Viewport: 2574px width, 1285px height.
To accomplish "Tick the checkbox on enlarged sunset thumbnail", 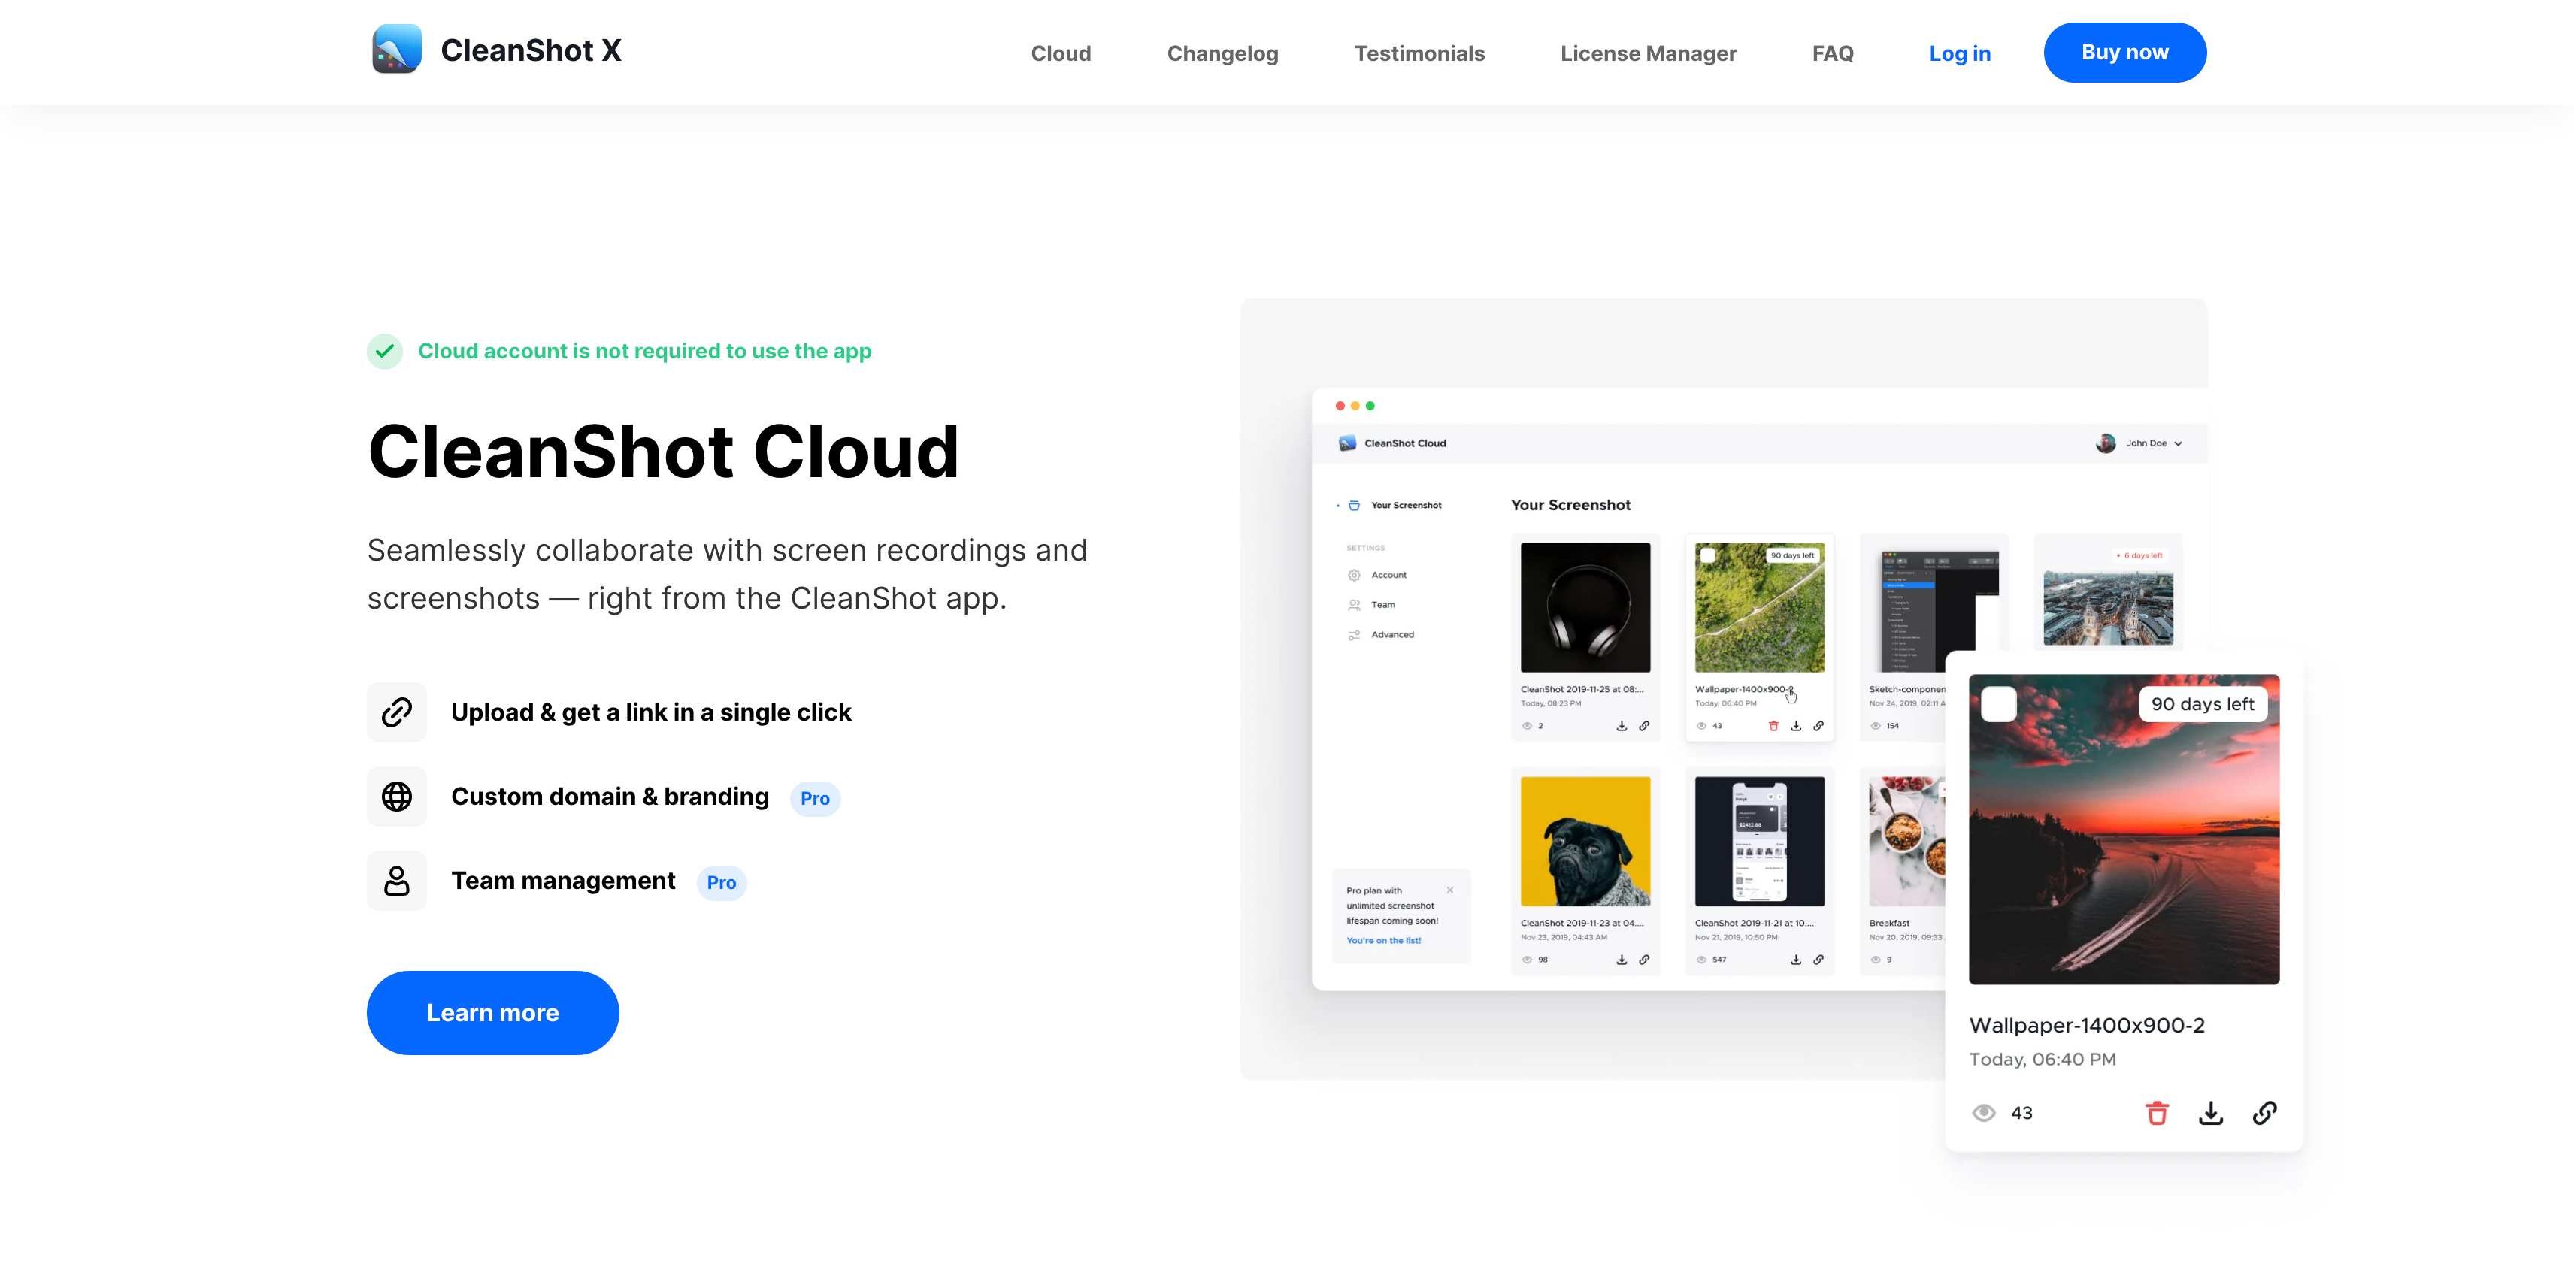I will (1998, 704).
